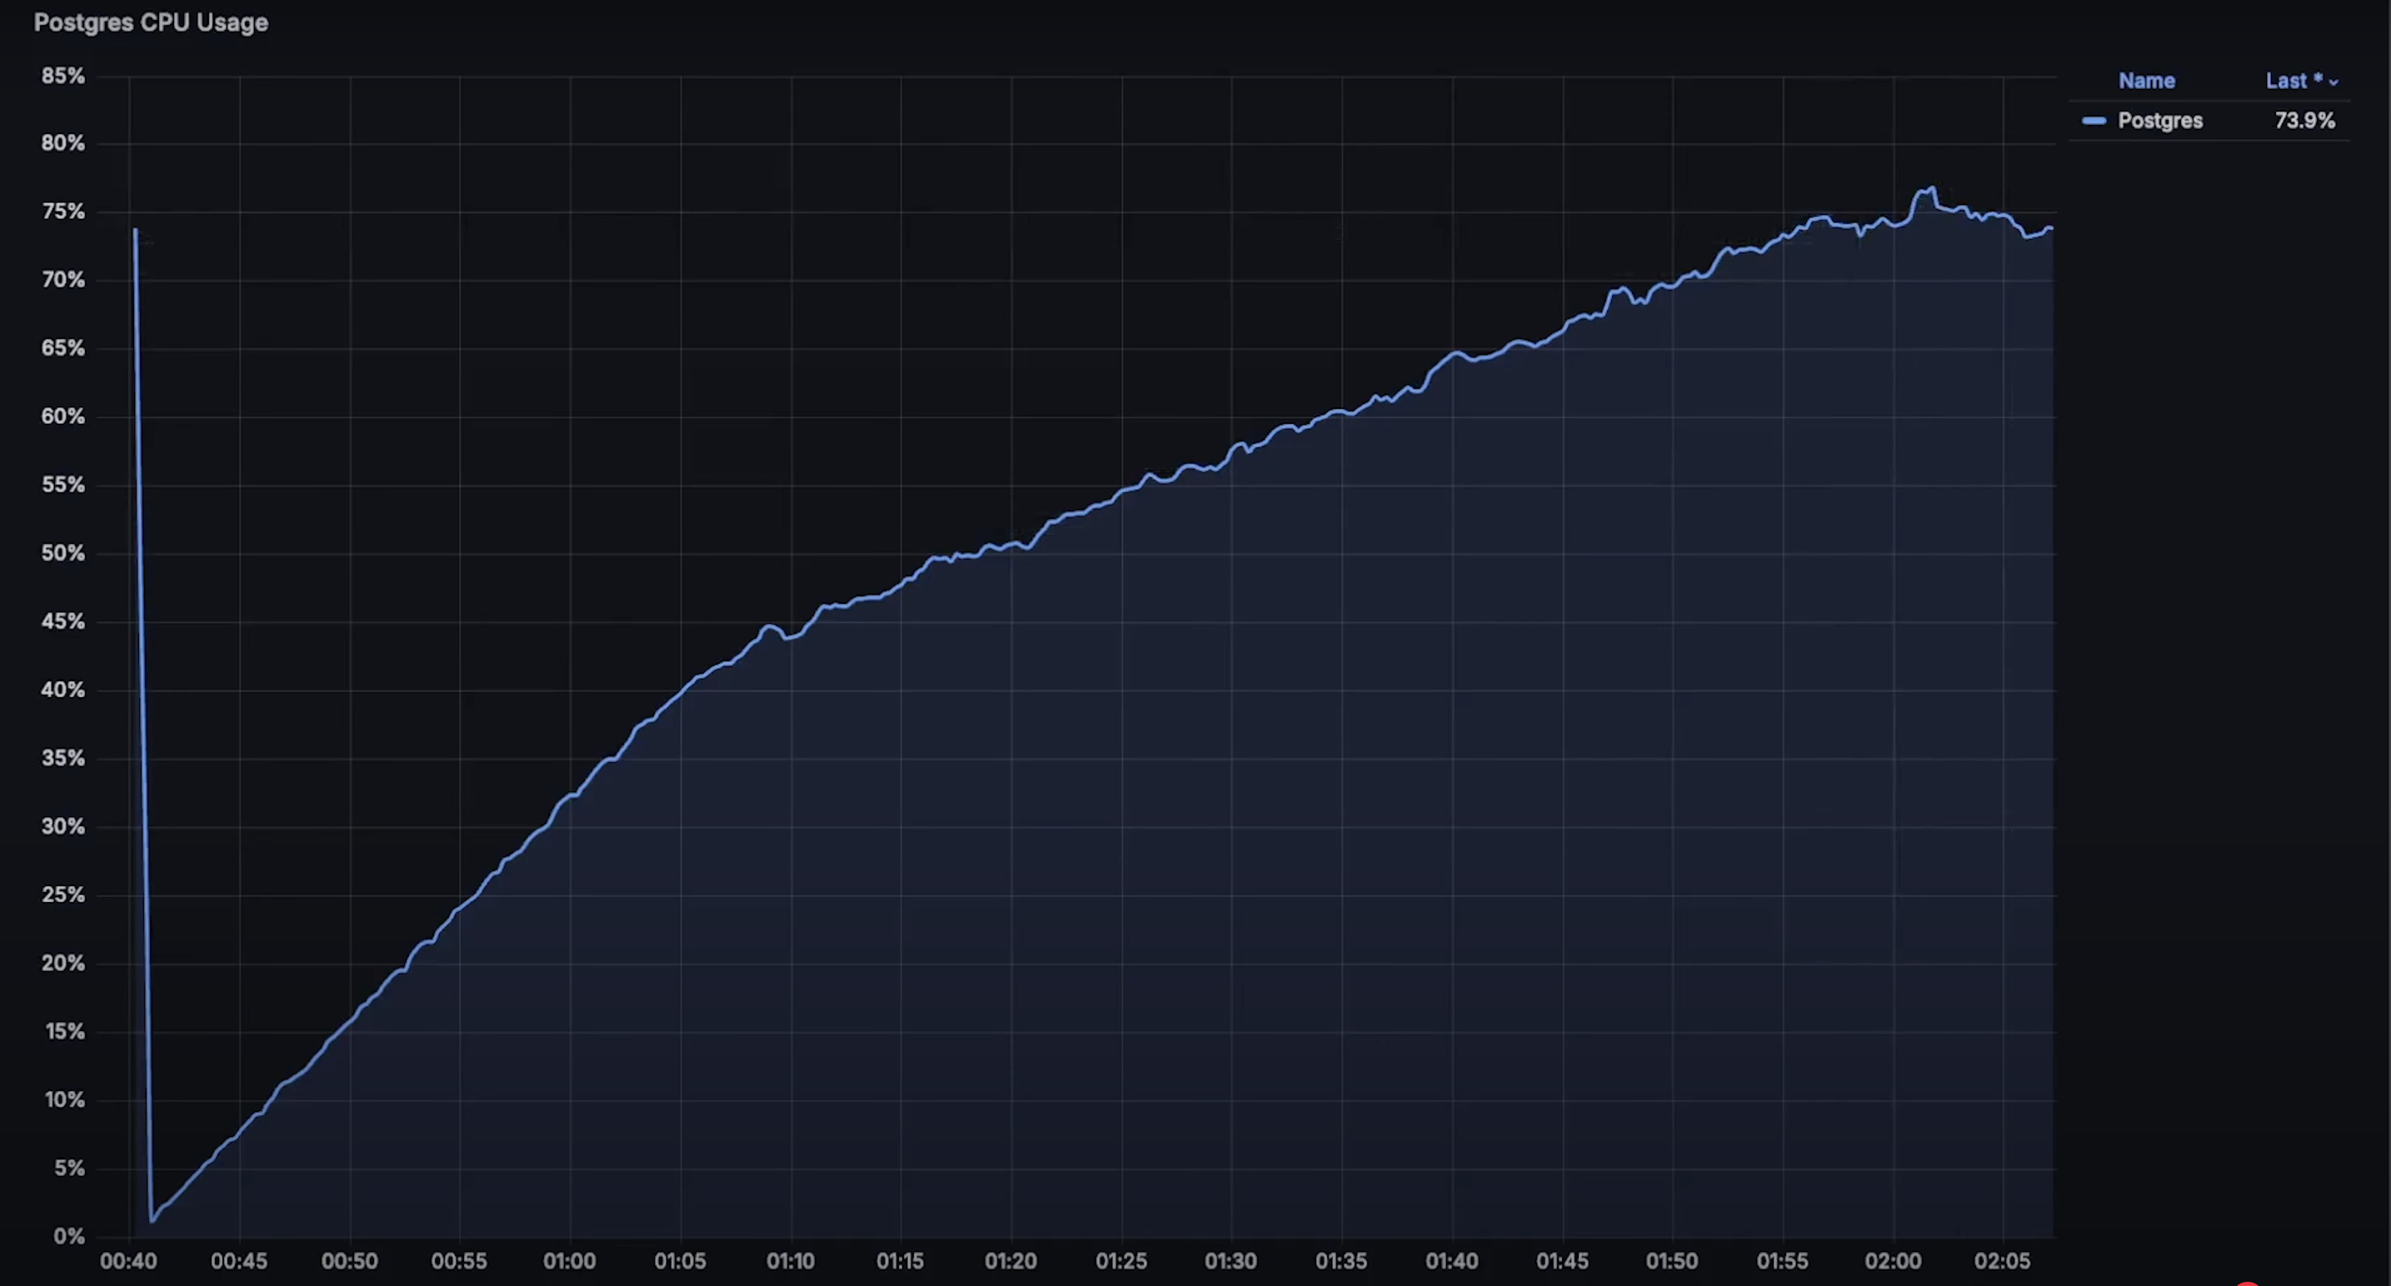Image resolution: width=2391 pixels, height=1286 pixels.
Task: Click the 01:00 time axis label
Action: coord(569,1261)
